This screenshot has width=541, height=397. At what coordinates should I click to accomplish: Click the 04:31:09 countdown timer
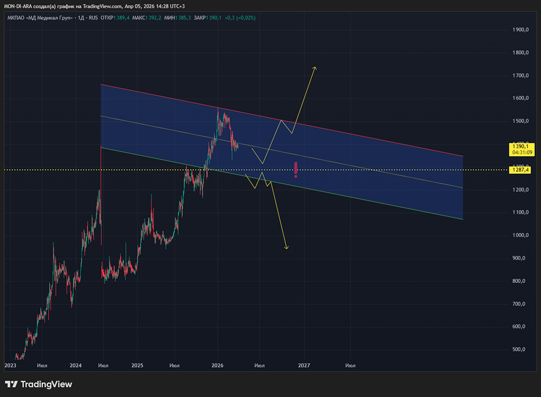[522, 153]
